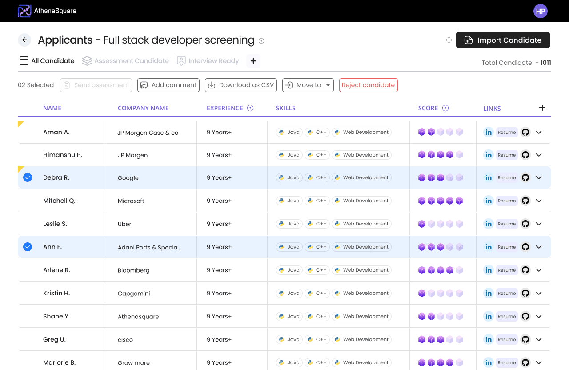Open Leslie S.'s LinkedIn icon
The width and height of the screenshot is (569, 370).
coord(489,224)
